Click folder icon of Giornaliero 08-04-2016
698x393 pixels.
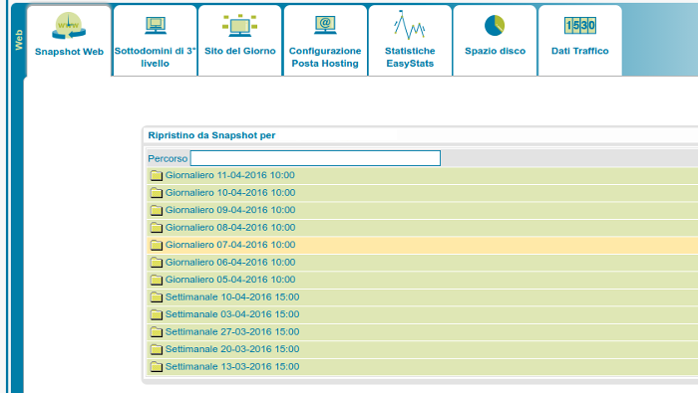[x=157, y=228]
